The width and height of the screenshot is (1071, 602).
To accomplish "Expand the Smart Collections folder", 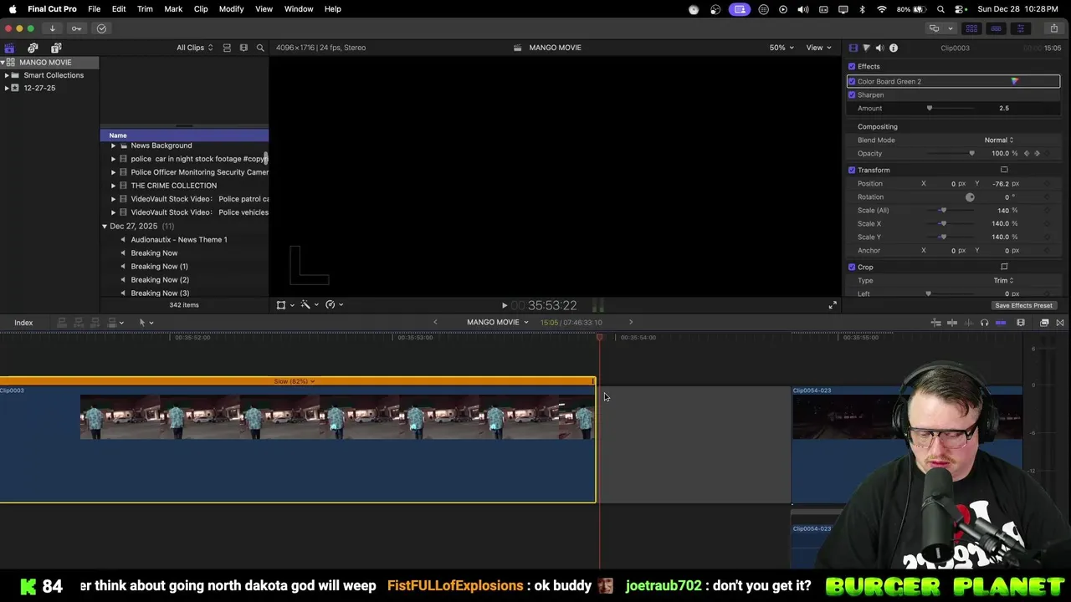I will (x=7, y=75).
